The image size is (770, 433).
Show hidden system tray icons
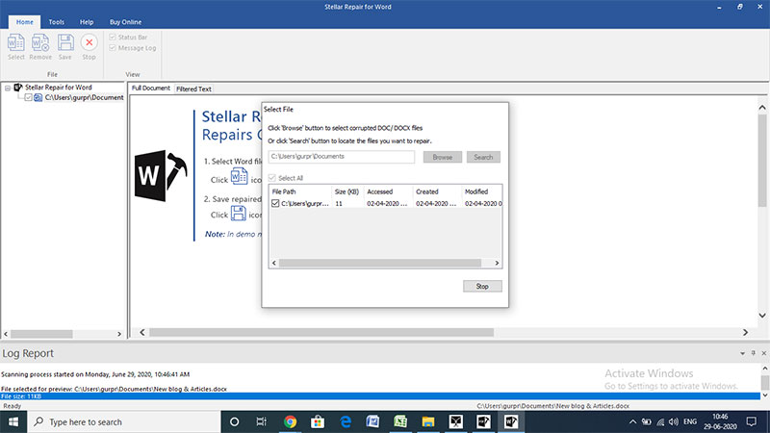pos(632,421)
